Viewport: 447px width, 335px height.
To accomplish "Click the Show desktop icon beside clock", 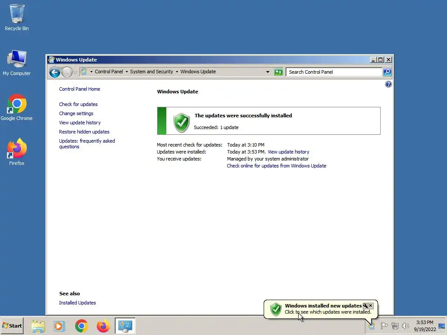I will [442, 326].
